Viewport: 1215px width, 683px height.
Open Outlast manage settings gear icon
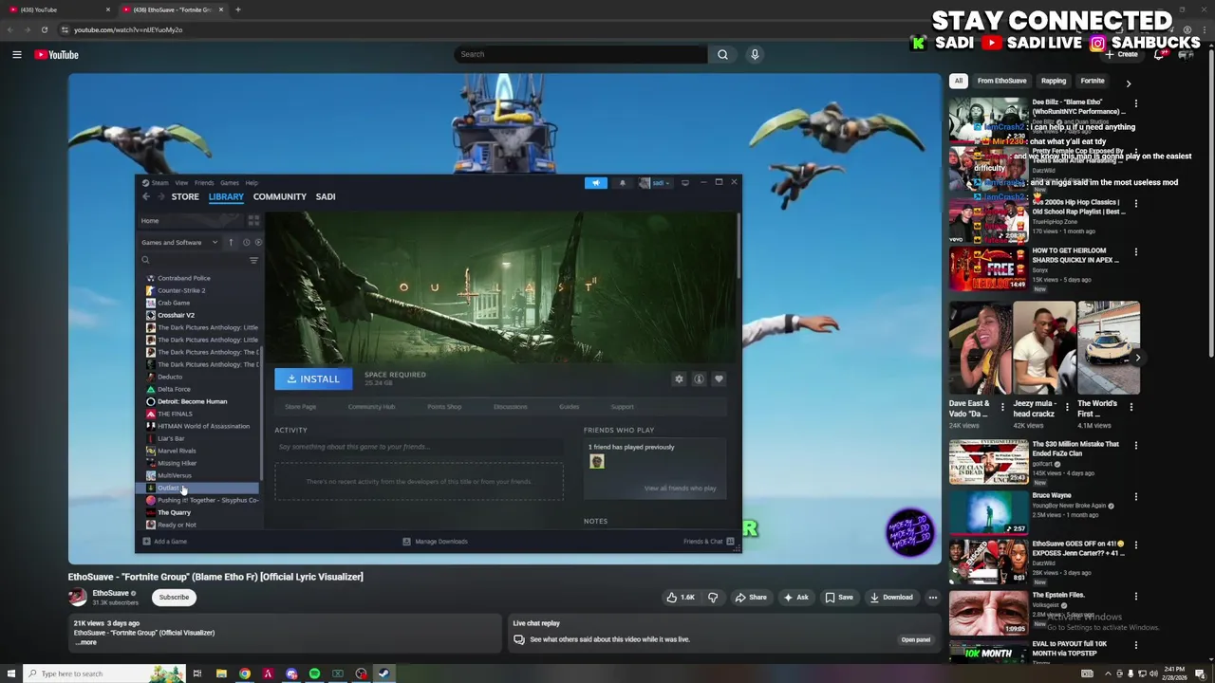pyautogui.click(x=679, y=379)
